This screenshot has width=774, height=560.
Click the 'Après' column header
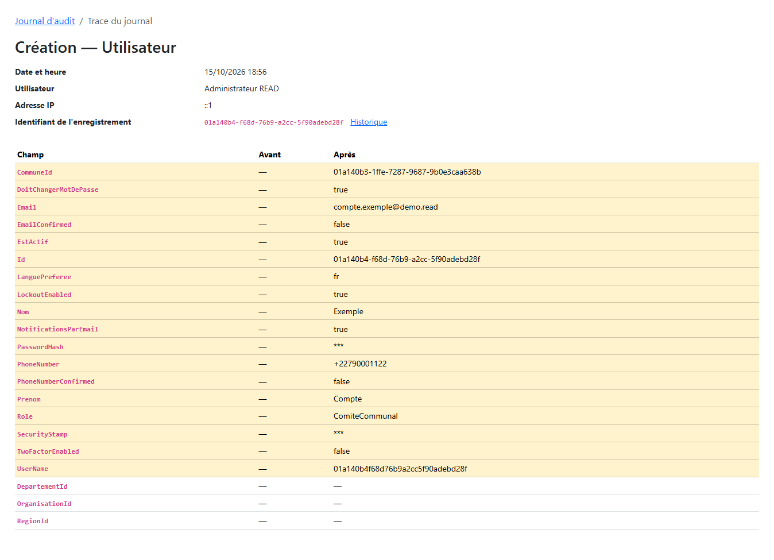(345, 155)
